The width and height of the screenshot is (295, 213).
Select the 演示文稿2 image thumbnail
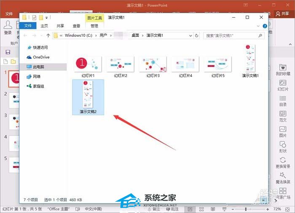point(88,96)
